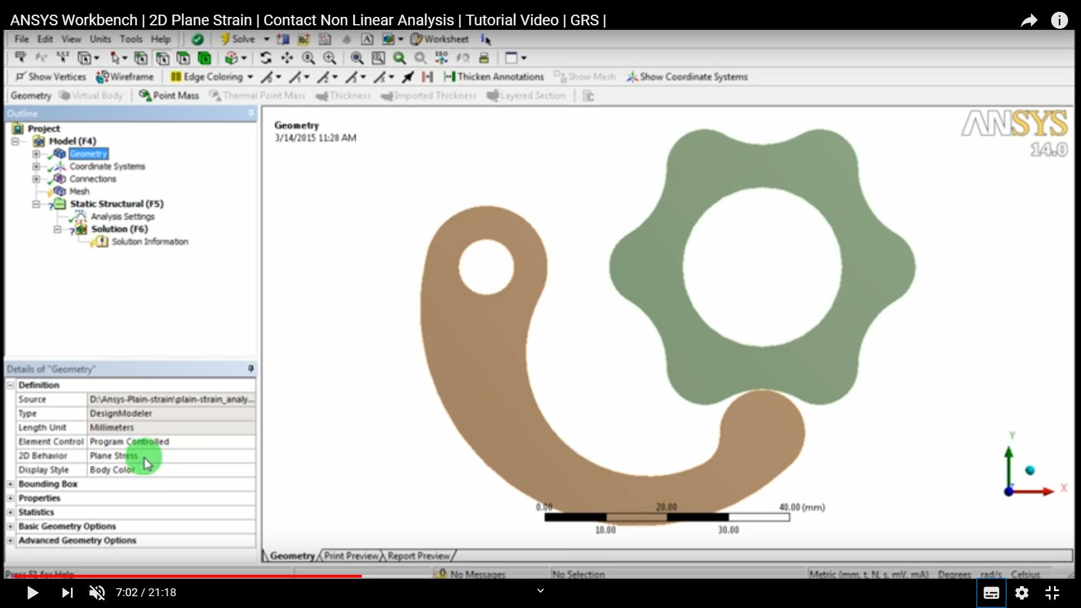Select Solution Information in the outline
1081x608 pixels.
coord(150,242)
